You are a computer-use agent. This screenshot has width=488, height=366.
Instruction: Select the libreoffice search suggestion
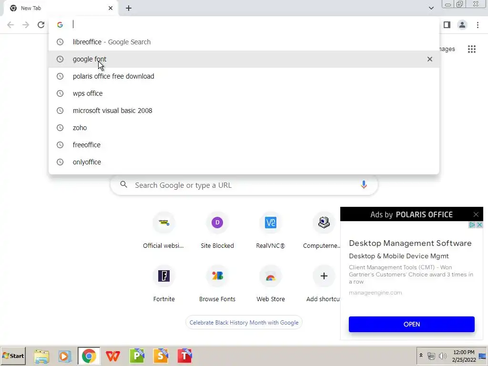click(x=244, y=42)
